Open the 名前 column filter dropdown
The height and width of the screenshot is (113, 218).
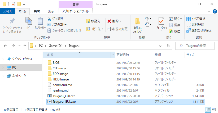(113, 55)
